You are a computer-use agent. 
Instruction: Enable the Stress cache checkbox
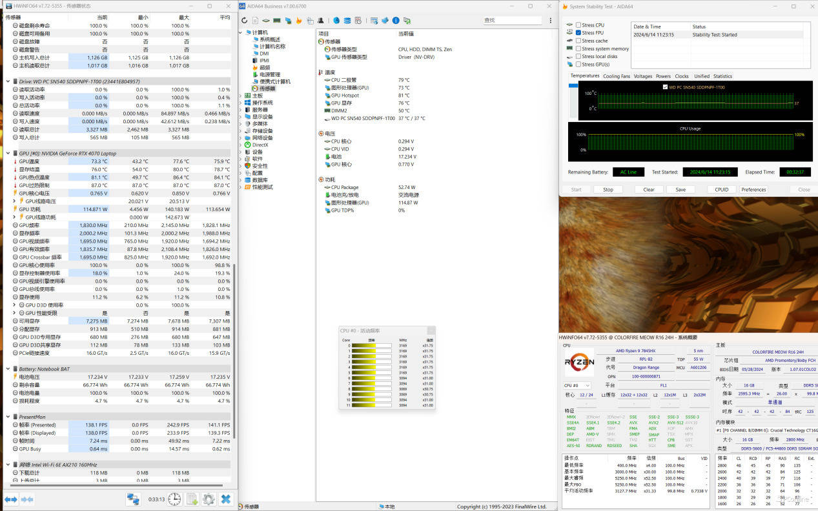point(578,41)
